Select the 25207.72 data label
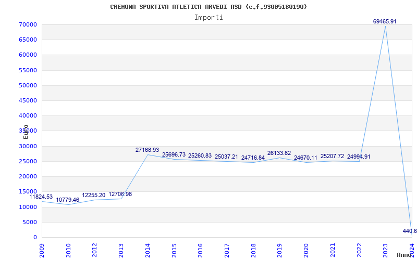This screenshot has height=260, width=417. coord(332,157)
